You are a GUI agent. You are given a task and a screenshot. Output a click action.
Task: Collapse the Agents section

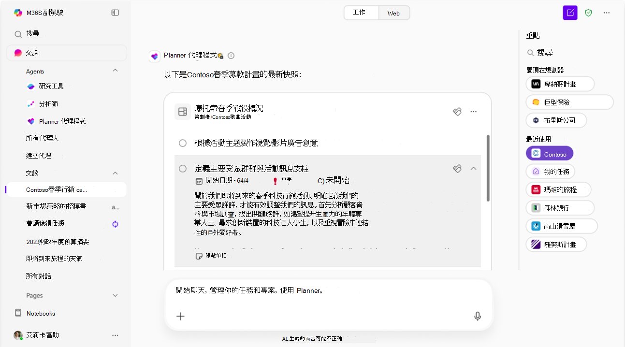(x=115, y=71)
